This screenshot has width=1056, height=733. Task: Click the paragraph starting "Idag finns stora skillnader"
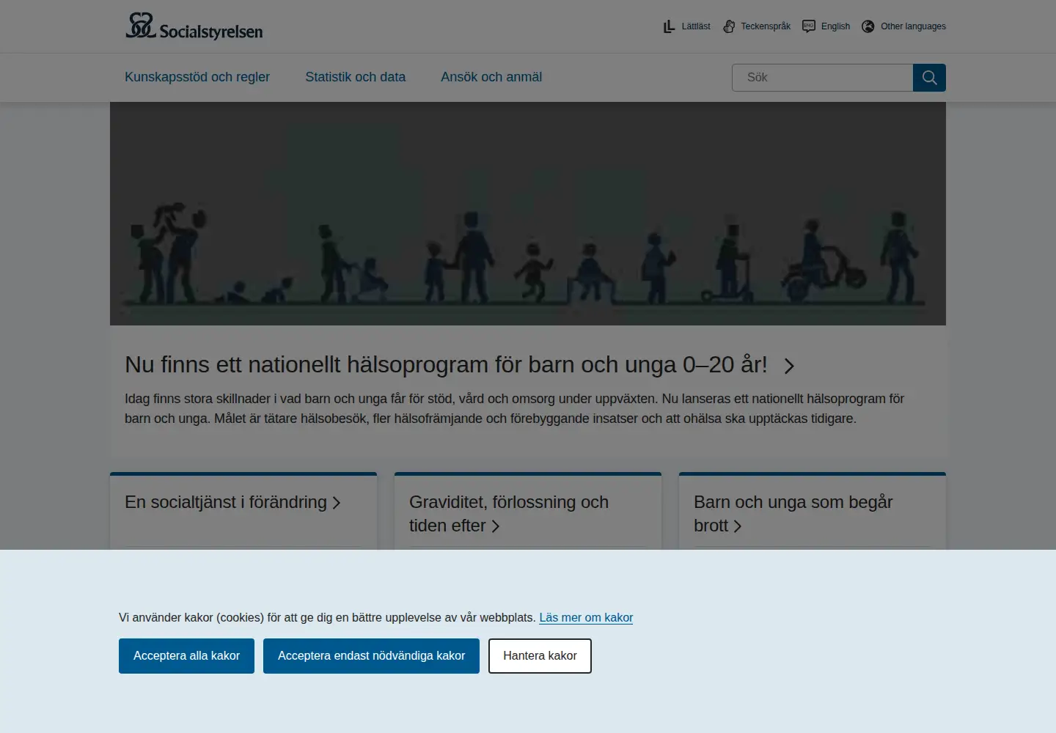[x=514, y=409]
